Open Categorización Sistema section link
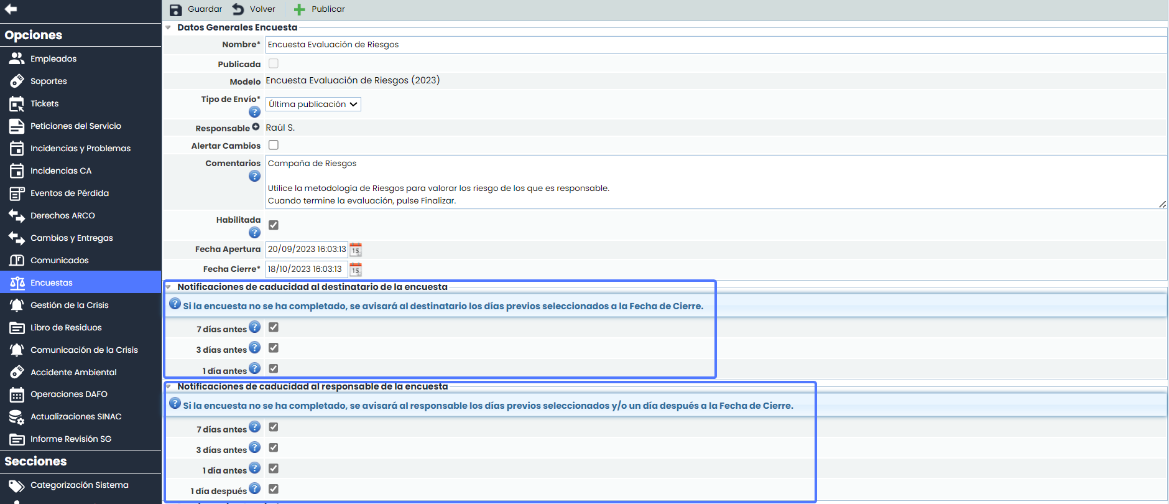The image size is (1169, 504). coord(79,485)
